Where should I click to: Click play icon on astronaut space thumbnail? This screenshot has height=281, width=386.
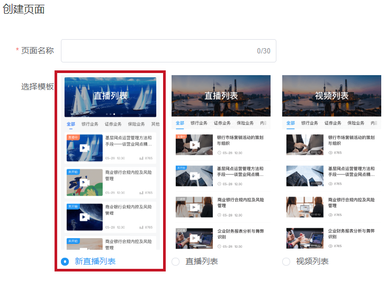click(x=84, y=217)
